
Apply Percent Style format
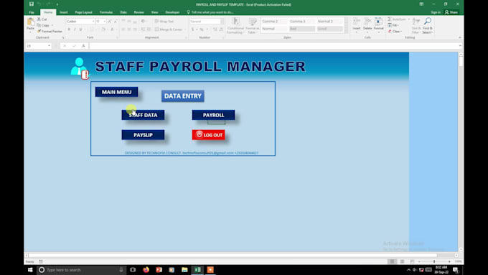[x=202, y=29]
